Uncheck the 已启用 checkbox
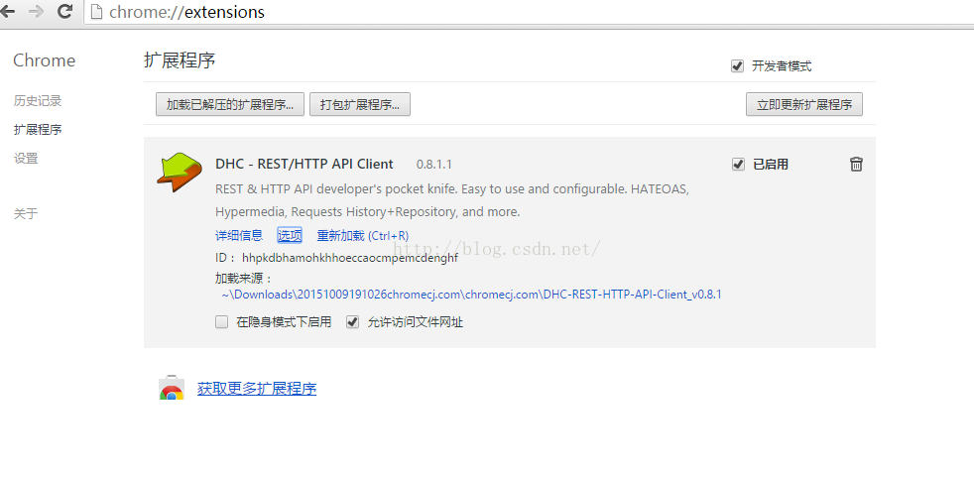974x477 pixels. [738, 164]
